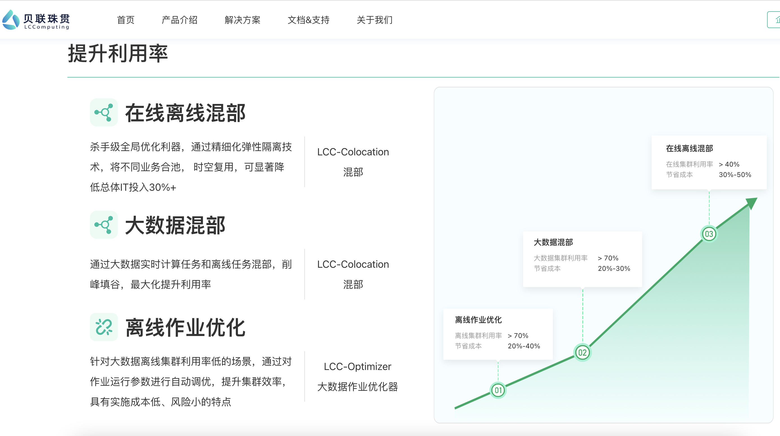Open the 产品介绍 navigation menu
Viewport: 780px width, 436px height.
180,20
